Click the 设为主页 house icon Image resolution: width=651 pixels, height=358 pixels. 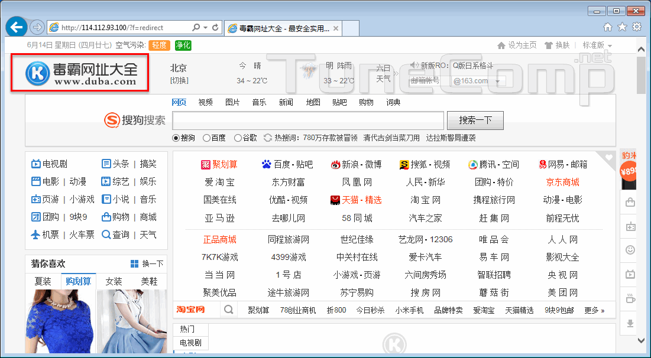coord(501,45)
